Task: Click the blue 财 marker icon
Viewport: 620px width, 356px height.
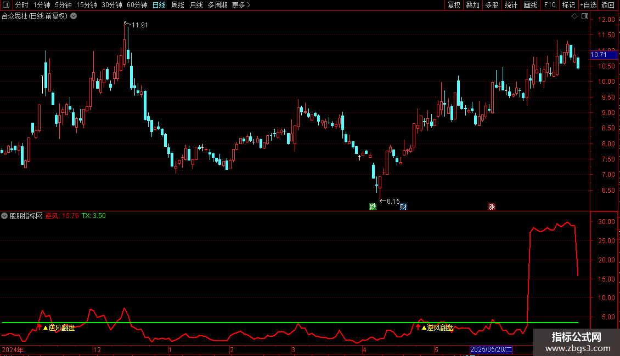Action: tap(403, 207)
